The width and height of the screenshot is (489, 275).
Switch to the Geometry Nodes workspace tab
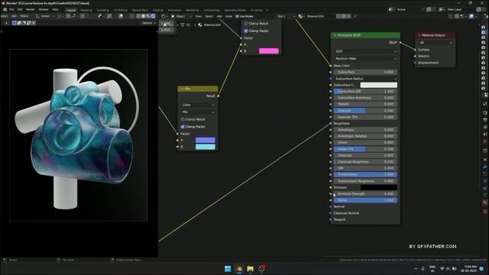pos(235,10)
